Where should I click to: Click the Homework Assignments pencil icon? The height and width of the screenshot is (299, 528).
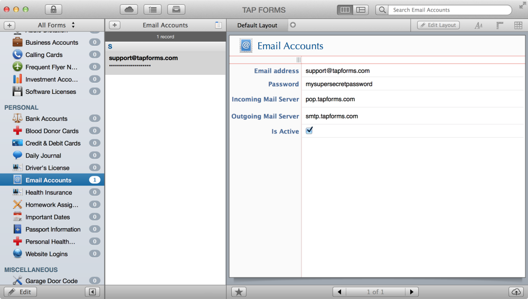click(17, 205)
